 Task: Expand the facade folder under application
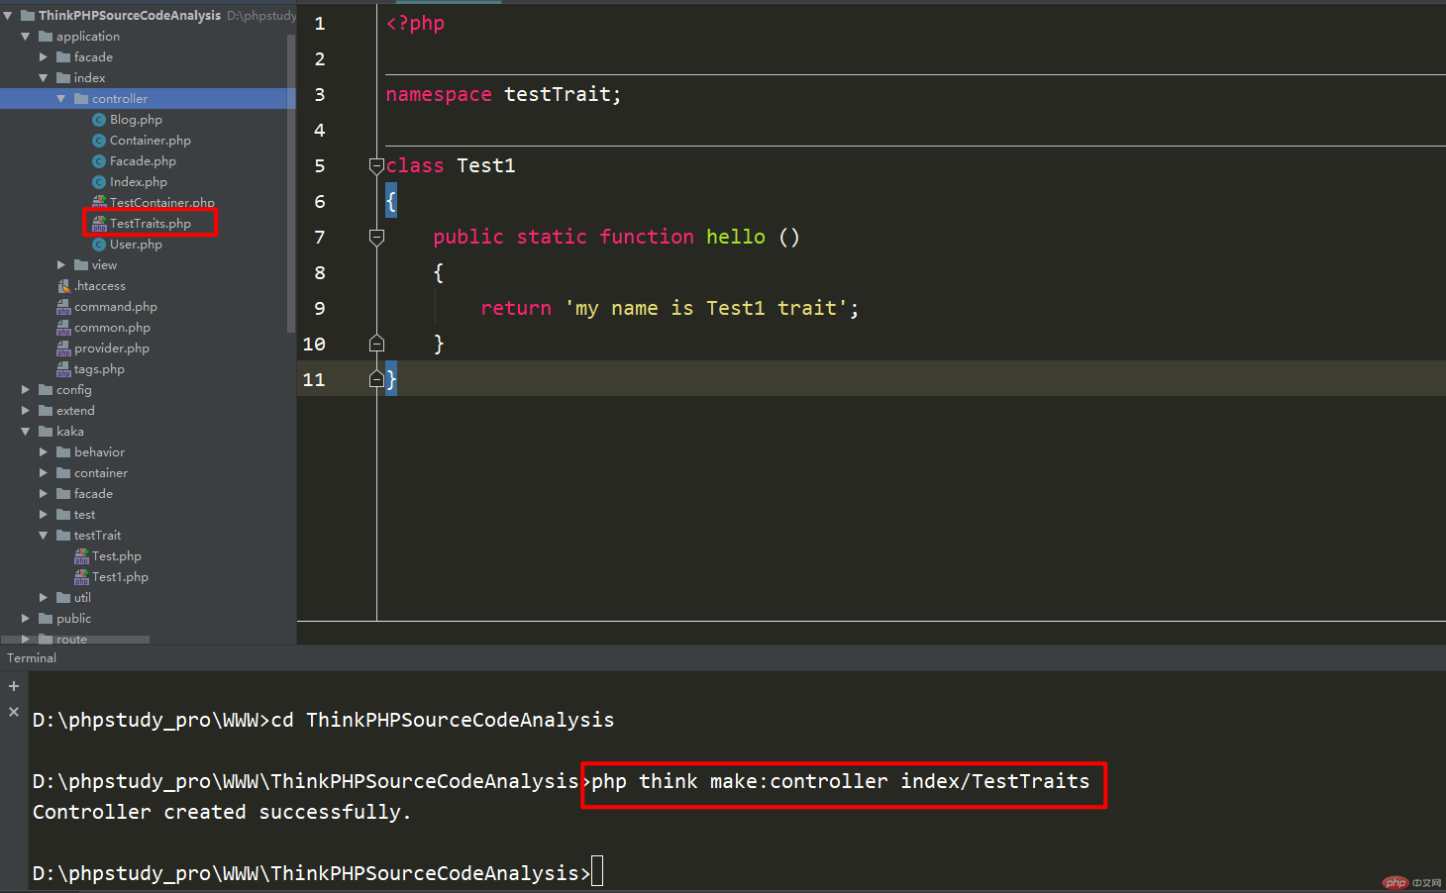coord(44,57)
